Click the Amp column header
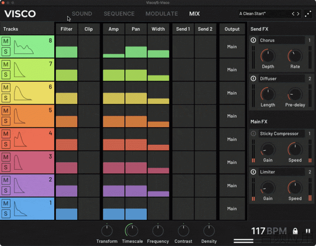 tap(113, 29)
